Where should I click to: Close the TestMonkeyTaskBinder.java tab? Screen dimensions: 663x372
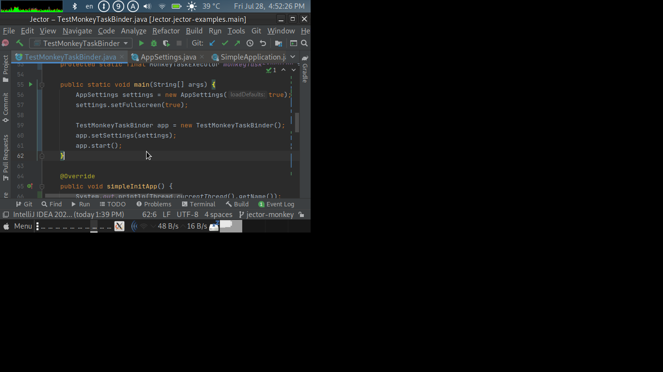pyautogui.click(x=122, y=57)
